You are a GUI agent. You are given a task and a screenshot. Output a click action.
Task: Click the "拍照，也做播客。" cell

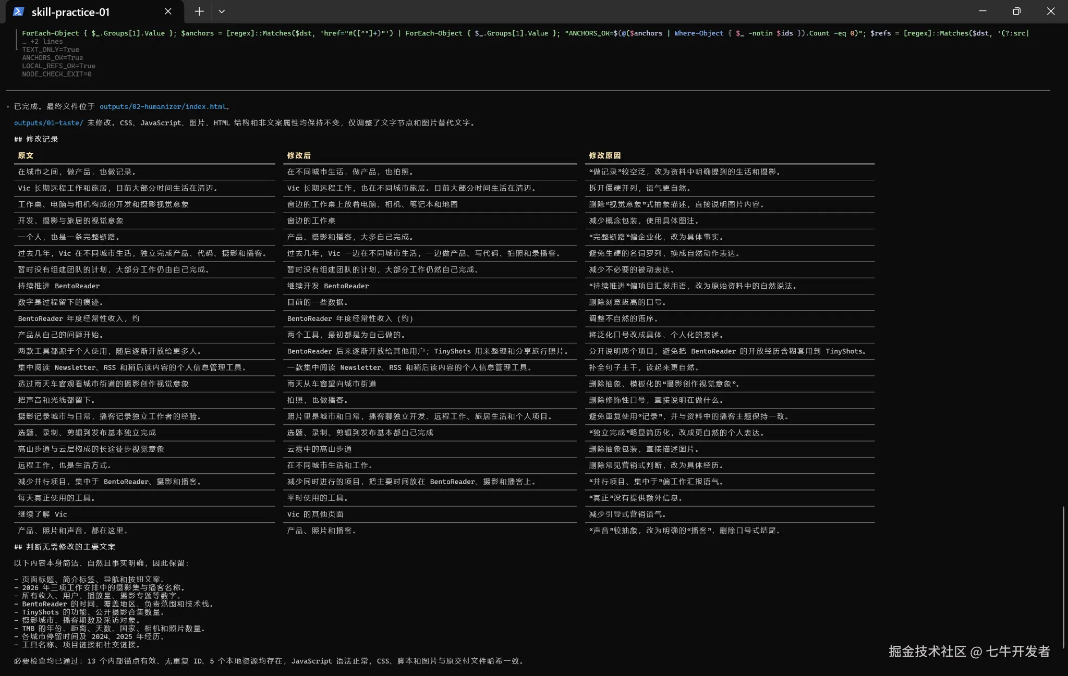pos(318,400)
